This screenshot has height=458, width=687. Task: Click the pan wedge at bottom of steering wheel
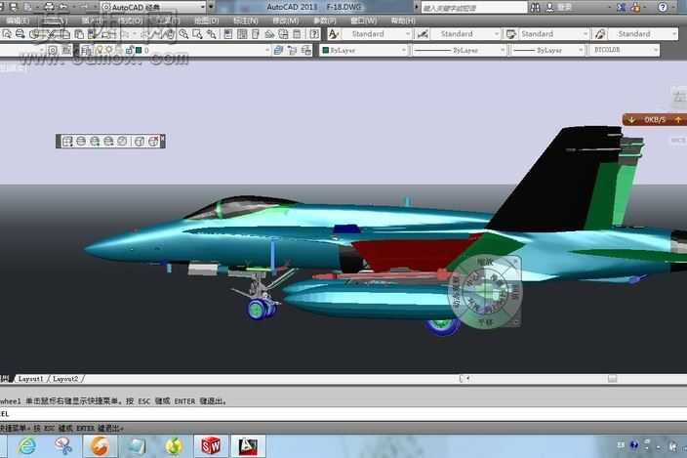[x=485, y=322]
